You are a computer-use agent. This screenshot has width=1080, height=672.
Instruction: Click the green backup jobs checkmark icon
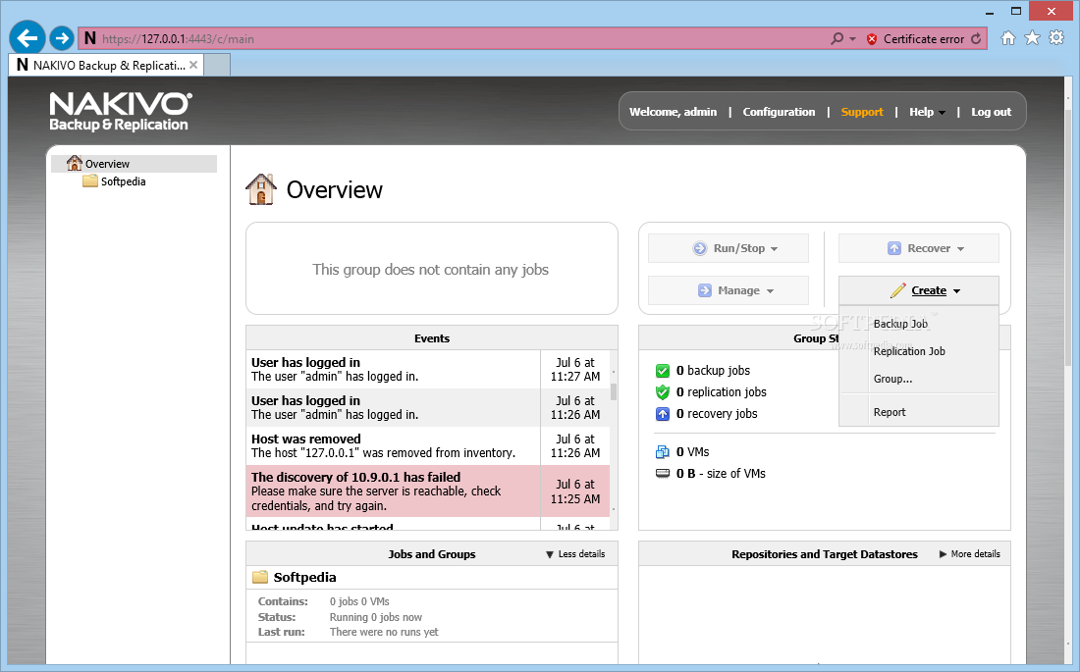(x=663, y=371)
